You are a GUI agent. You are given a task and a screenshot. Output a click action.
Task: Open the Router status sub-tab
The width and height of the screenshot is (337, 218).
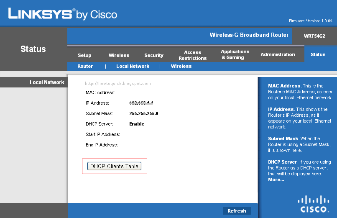[x=85, y=66]
